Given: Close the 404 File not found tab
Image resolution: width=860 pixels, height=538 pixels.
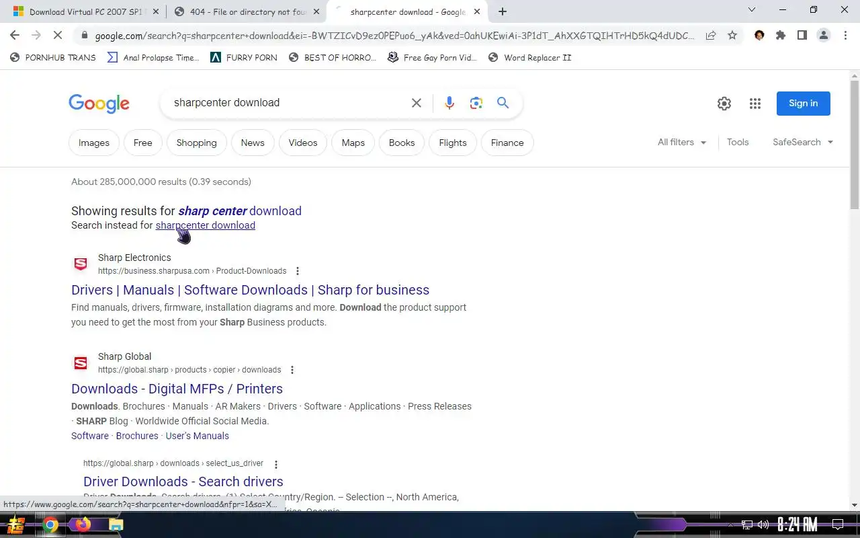Looking at the screenshot, I should point(316,11).
